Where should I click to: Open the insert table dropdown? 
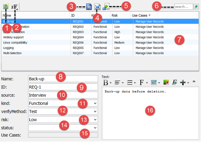[159, 83]
